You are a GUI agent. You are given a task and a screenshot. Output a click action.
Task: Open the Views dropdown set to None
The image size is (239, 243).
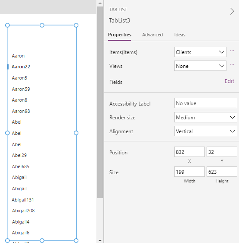pos(200,66)
